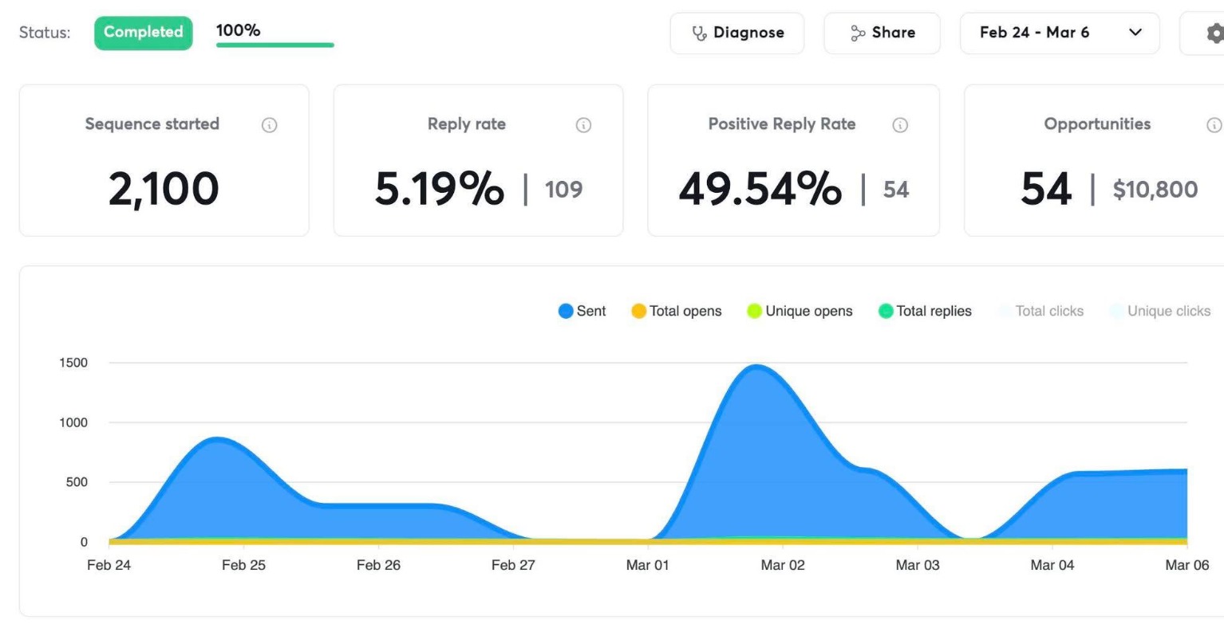This screenshot has width=1224, height=624.
Task: Click info icon beside Reply rate
Action: point(583,125)
